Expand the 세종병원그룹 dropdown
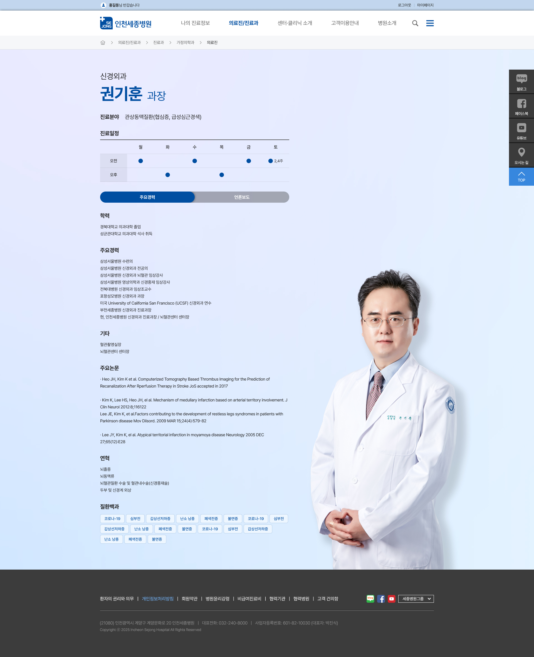Screen dimensions: 534x657 [x=416, y=599]
